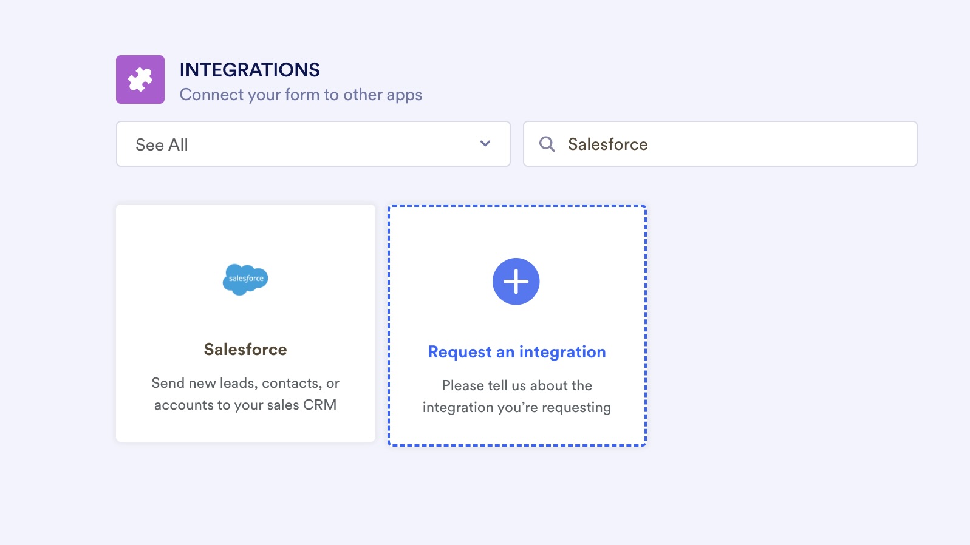
Task: Click "Send new leads, contacts, or" line
Action: point(245,383)
